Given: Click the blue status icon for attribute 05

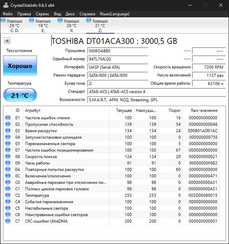Looking at the screenshot, I should 8,144.
